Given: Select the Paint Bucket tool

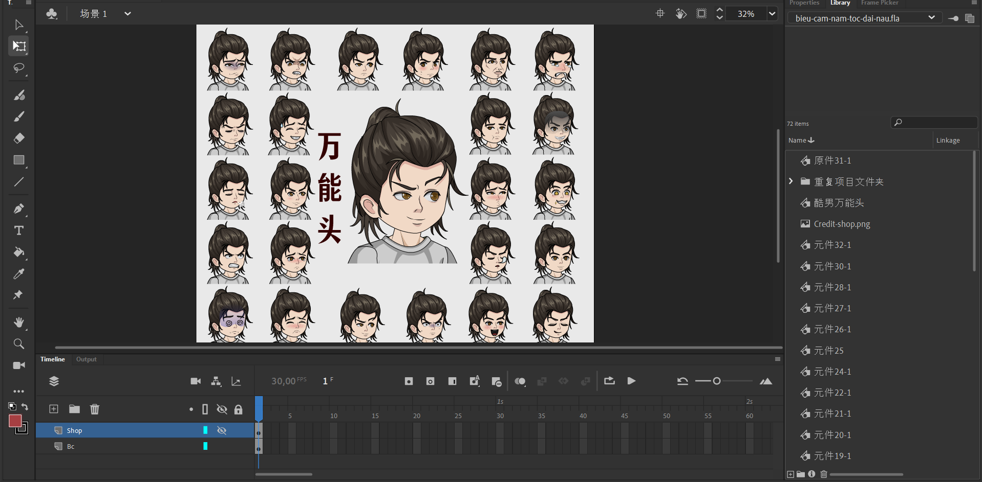Looking at the screenshot, I should point(19,252).
